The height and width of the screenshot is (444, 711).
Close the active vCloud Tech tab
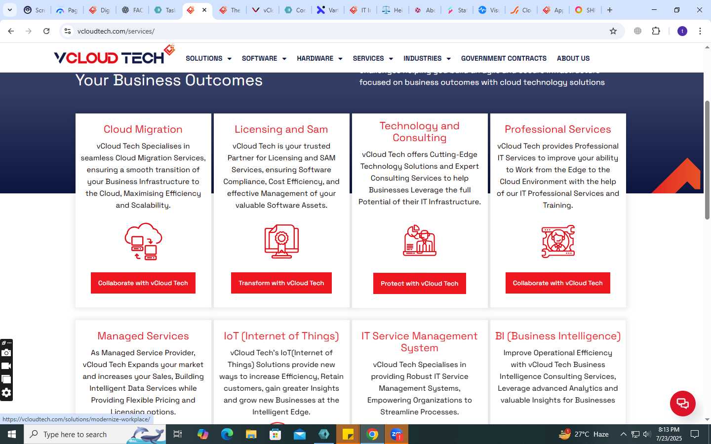pos(204,10)
